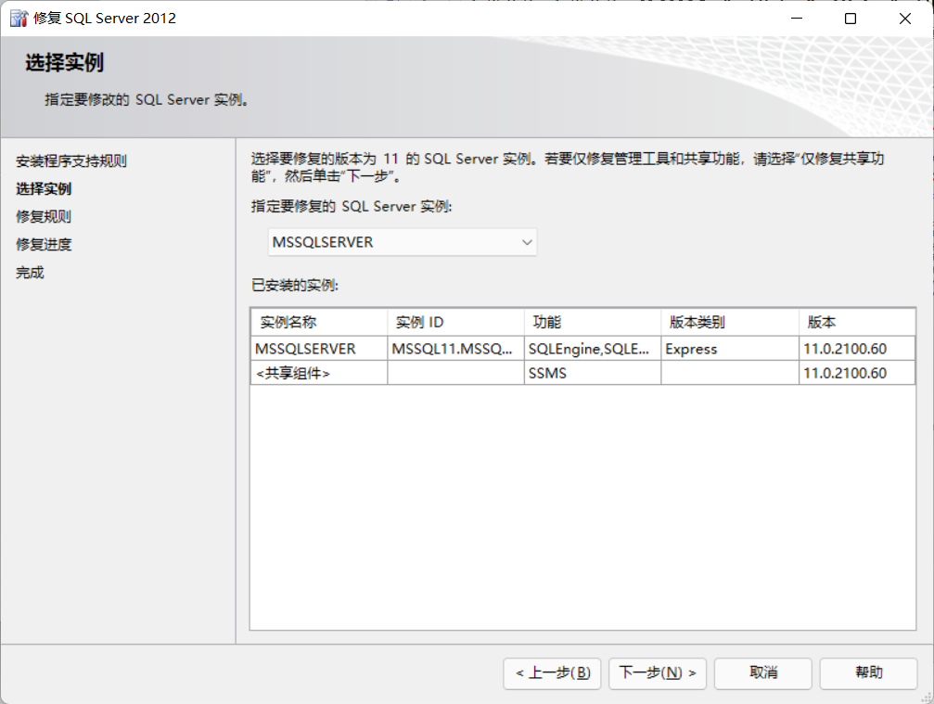Viewport: 934px width, 704px height.
Task: Click the 实例 ID column header
Action: (455, 322)
